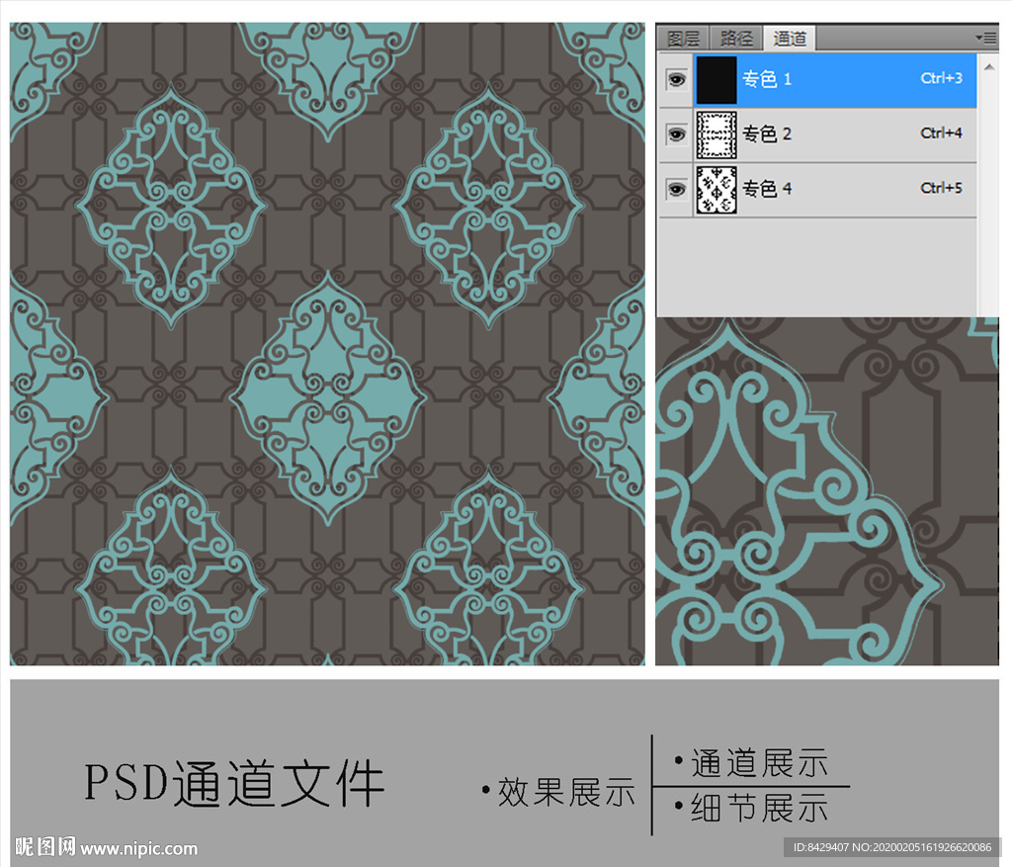Hide the 专色 1 channel eye
Image resolution: width=1012 pixels, height=867 pixels.
pyautogui.click(x=676, y=79)
